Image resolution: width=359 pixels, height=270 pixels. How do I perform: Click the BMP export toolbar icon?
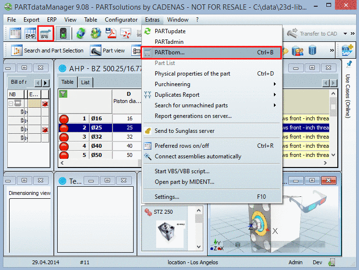pyautogui.click(x=30, y=34)
